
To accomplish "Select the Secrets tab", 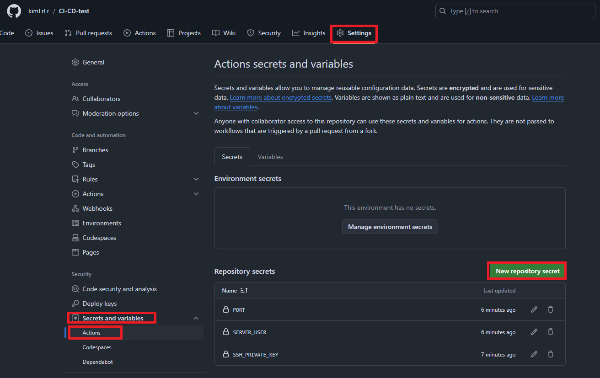I will (232, 157).
